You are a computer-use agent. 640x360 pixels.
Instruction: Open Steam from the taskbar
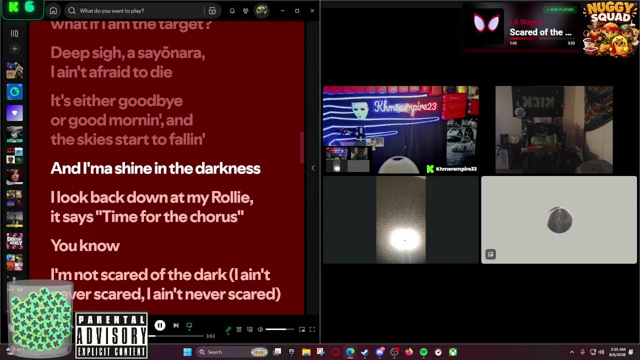coord(364,352)
